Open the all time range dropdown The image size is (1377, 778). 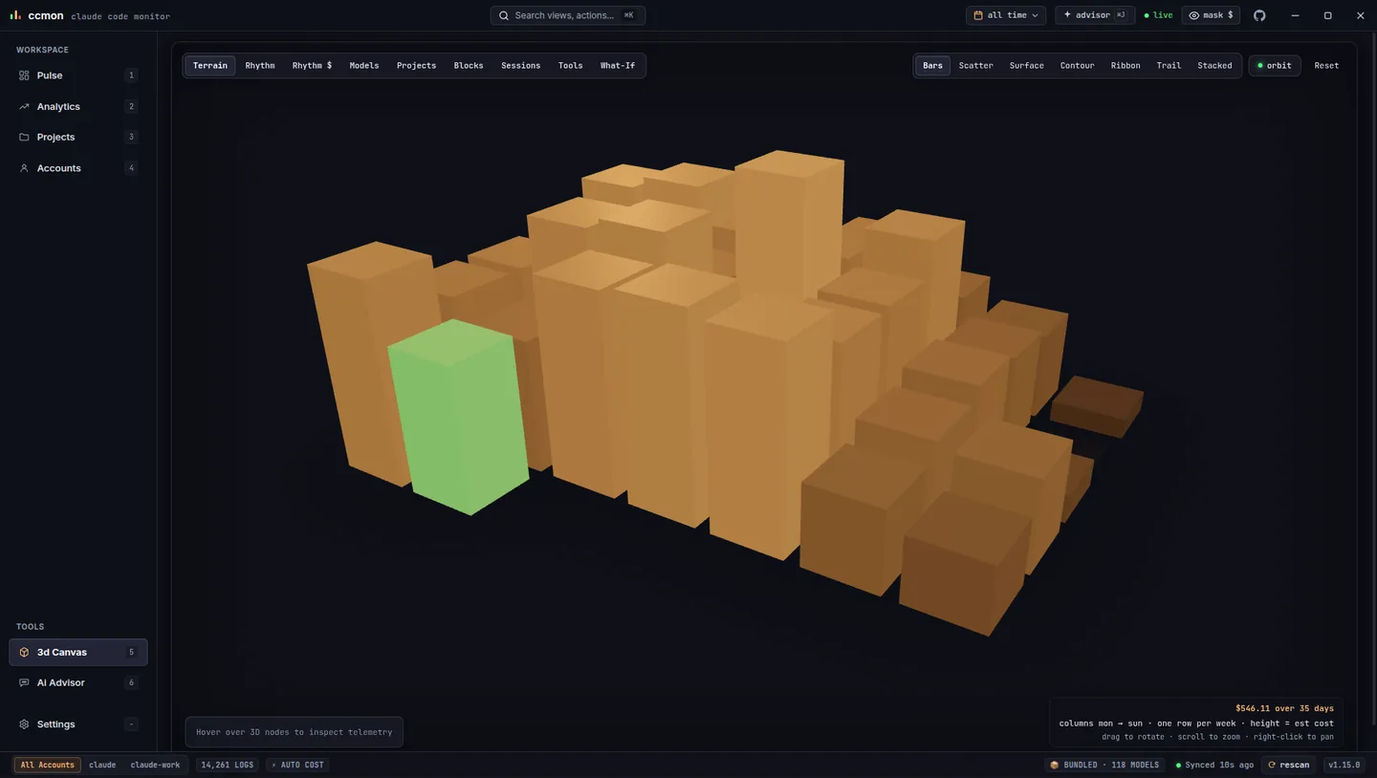(1006, 15)
